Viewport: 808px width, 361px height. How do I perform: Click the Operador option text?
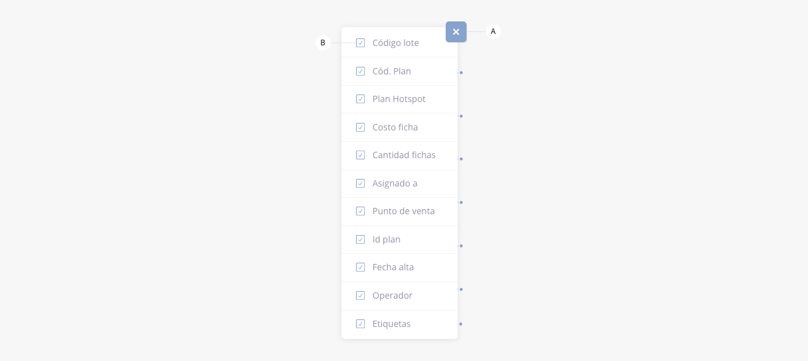click(x=392, y=295)
